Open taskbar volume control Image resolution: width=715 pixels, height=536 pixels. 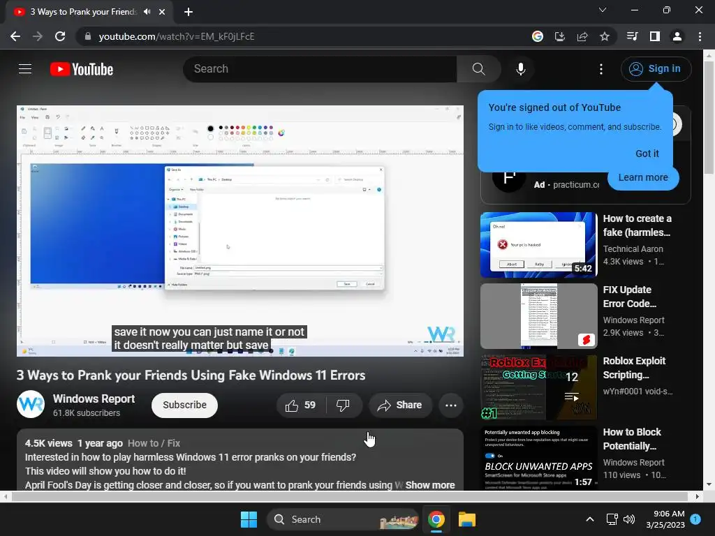click(629, 519)
